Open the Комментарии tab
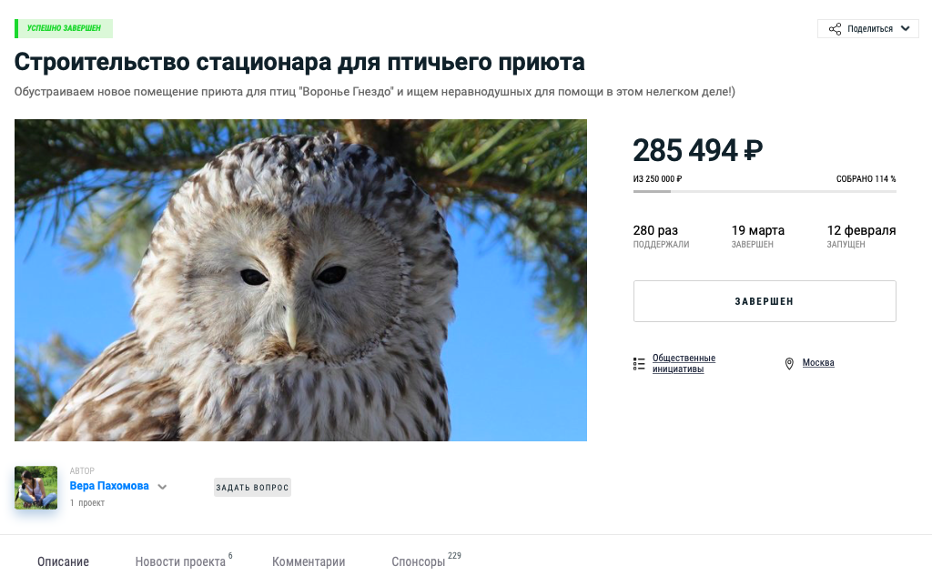932x576 pixels. (309, 561)
